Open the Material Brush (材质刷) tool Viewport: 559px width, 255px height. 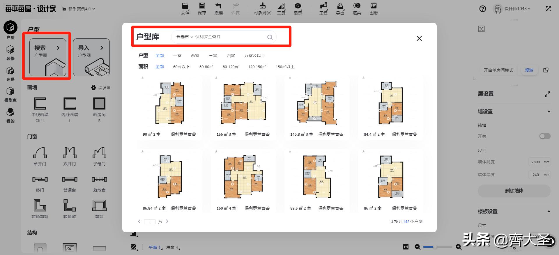[262, 6]
